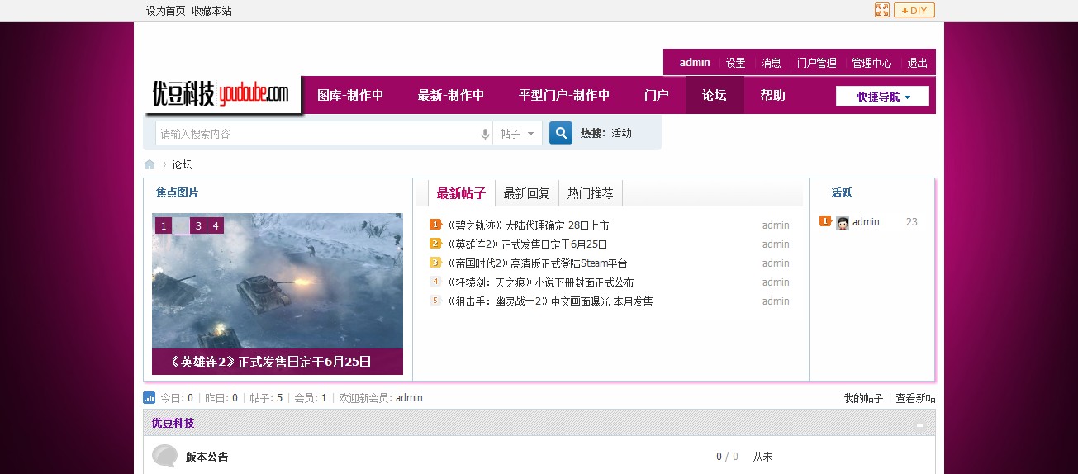This screenshot has height=474, width=1078.
Task: Open list post 《英雄连2》正式发售日定于6月25日
Action: pos(527,244)
